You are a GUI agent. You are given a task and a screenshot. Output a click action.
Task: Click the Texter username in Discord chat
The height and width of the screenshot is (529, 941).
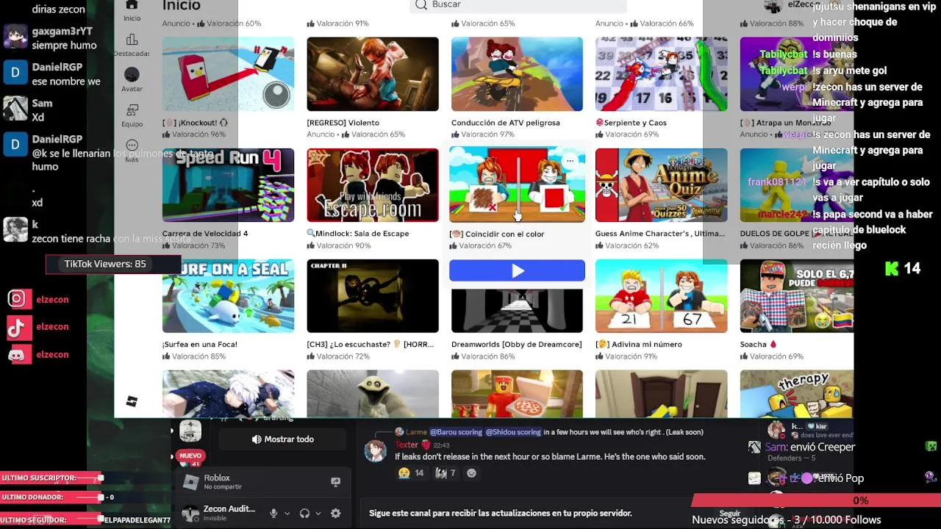point(407,445)
